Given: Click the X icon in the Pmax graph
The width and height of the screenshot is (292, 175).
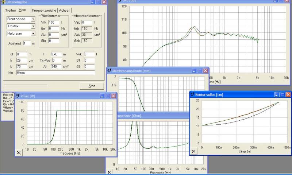Looking at the screenshot, I should [19, 153].
